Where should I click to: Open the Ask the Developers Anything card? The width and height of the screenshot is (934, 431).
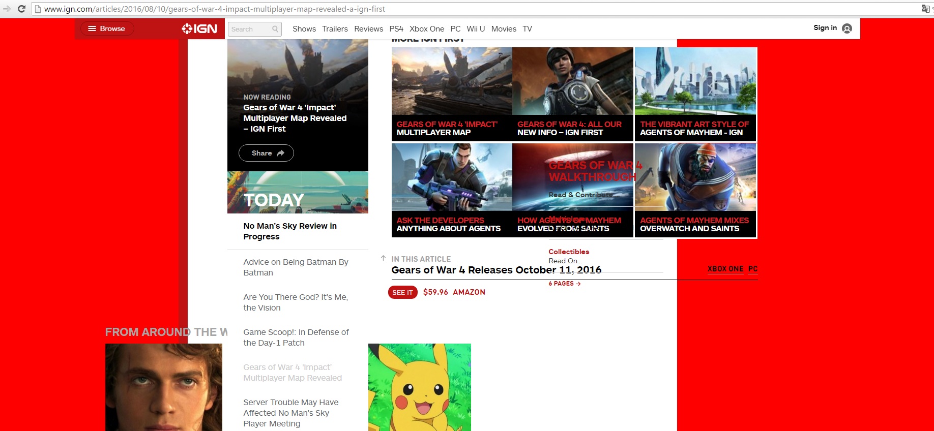(452, 190)
